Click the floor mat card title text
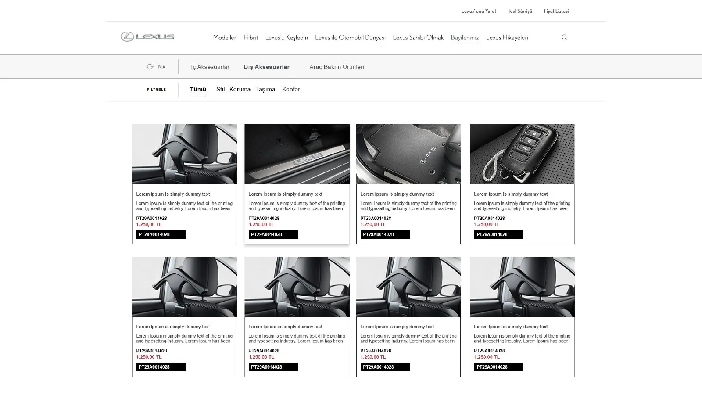 (x=397, y=194)
